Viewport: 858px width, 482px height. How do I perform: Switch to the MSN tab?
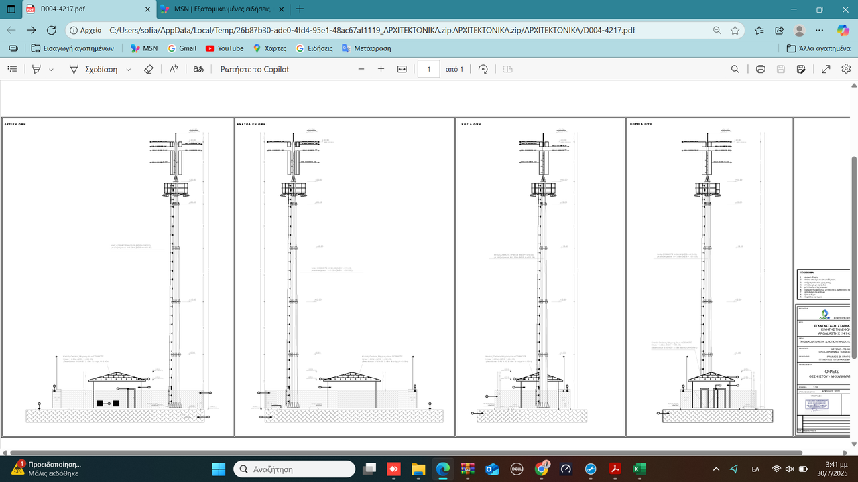223,9
